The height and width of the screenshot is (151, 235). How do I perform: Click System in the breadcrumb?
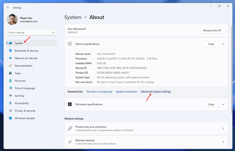click(x=73, y=17)
